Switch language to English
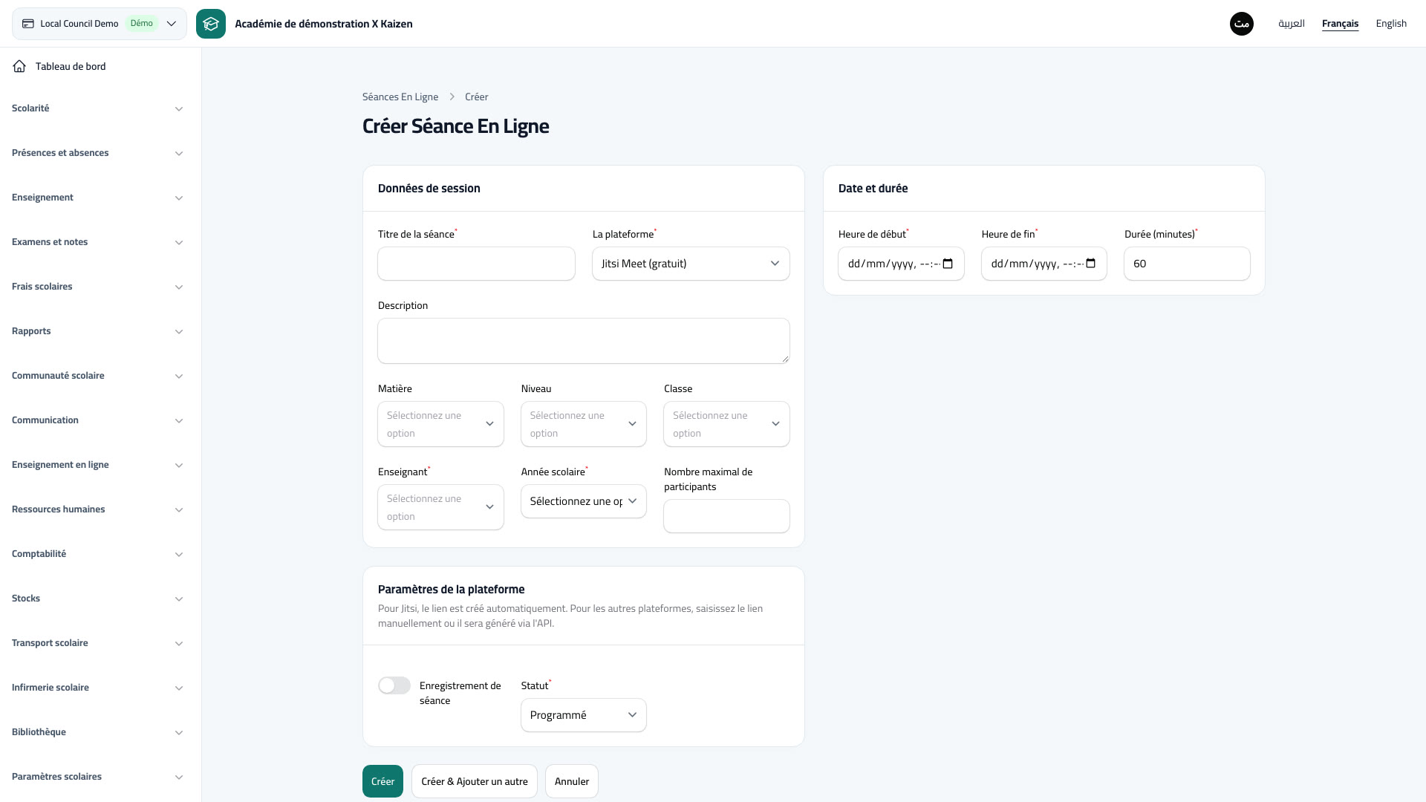The height and width of the screenshot is (802, 1426). [x=1391, y=24]
